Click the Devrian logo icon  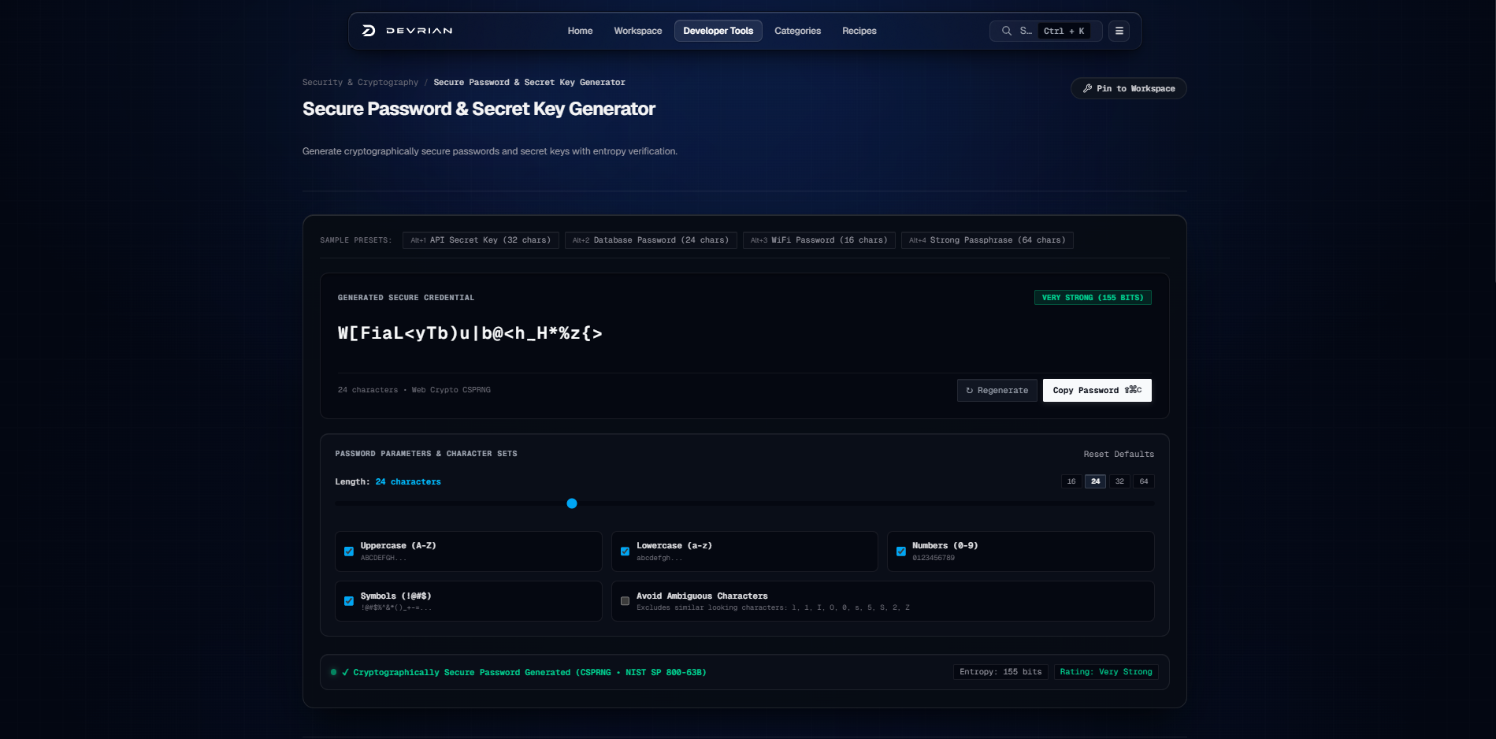(x=369, y=31)
